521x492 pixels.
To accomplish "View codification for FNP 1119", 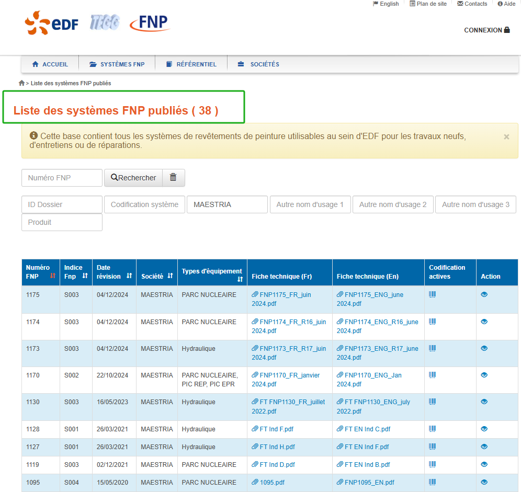I will 432,464.
